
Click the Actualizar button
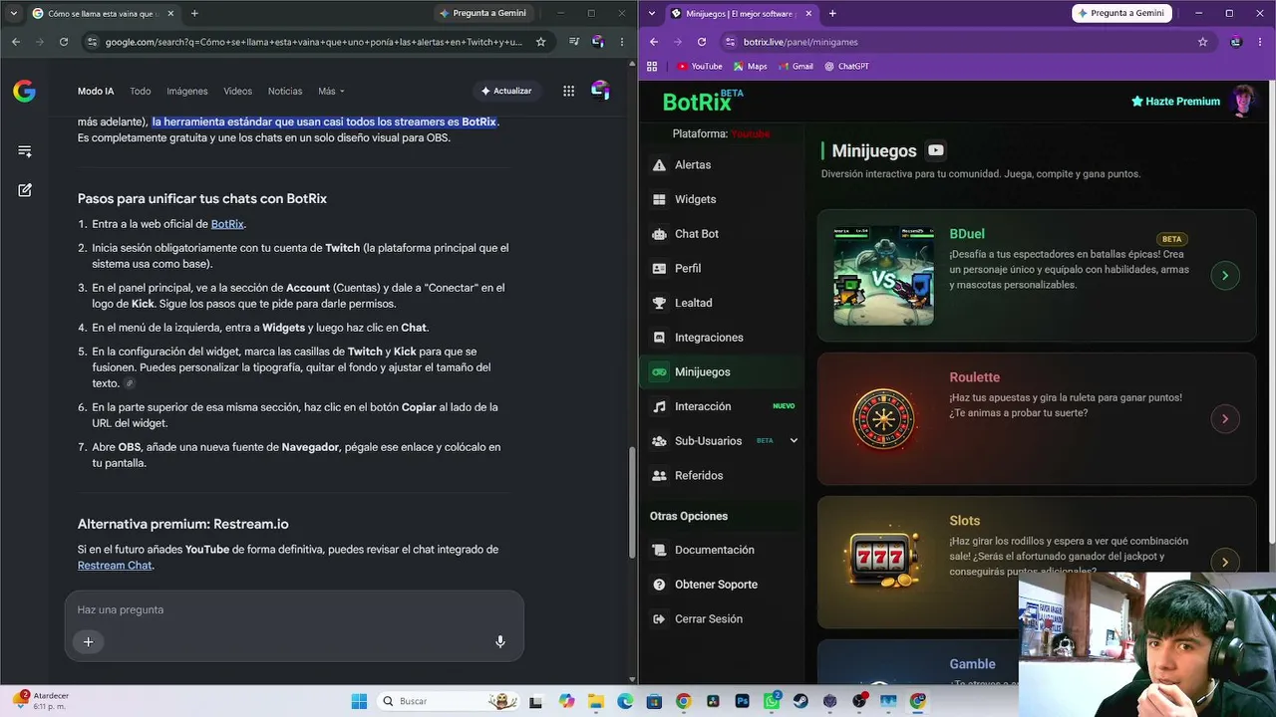click(506, 91)
